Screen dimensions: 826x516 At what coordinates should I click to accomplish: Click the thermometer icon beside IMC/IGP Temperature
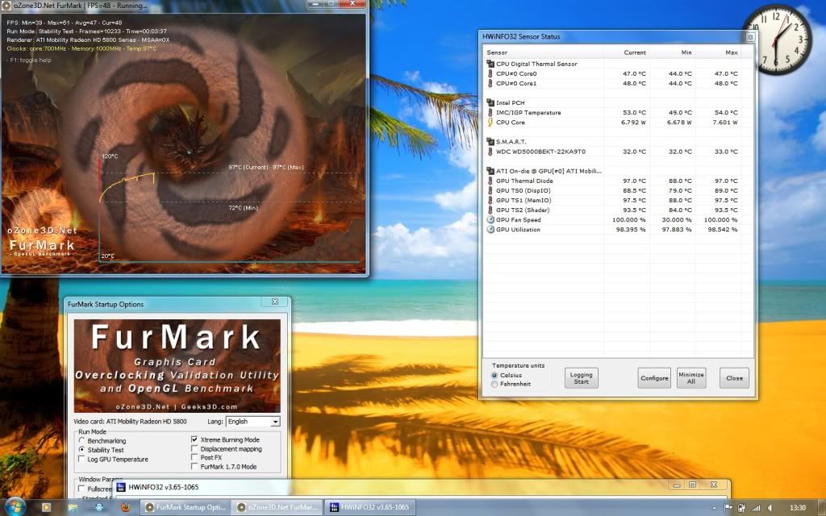tap(490, 113)
